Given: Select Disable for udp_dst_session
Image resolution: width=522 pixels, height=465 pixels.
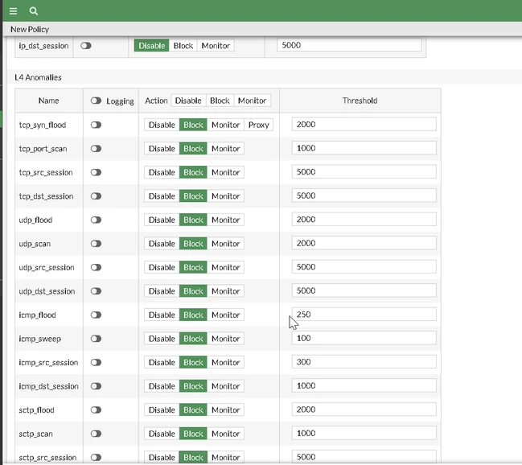Looking at the screenshot, I should pos(162,291).
